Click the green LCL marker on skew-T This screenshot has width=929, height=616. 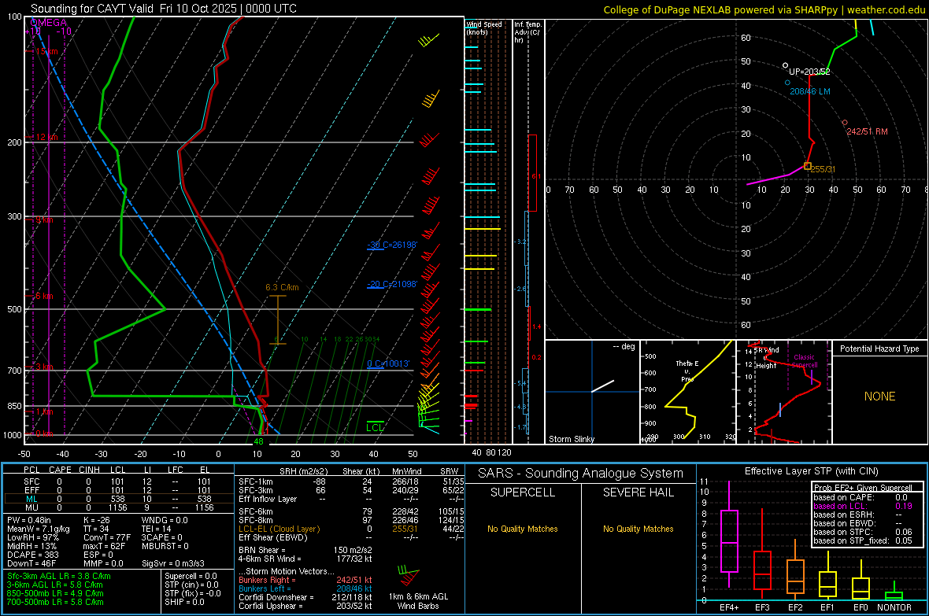[x=375, y=426]
